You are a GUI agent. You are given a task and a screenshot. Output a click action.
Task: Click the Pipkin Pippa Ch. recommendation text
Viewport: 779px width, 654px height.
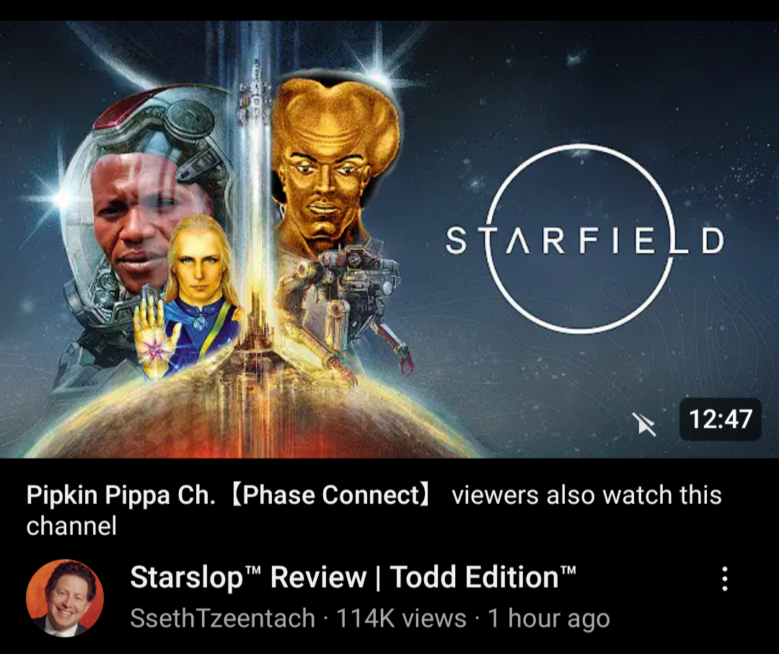coord(120,495)
